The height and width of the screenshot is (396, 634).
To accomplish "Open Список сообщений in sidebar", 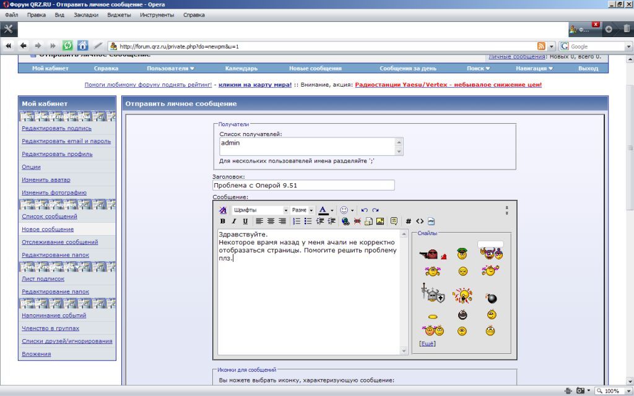I will (x=50, y=216).
